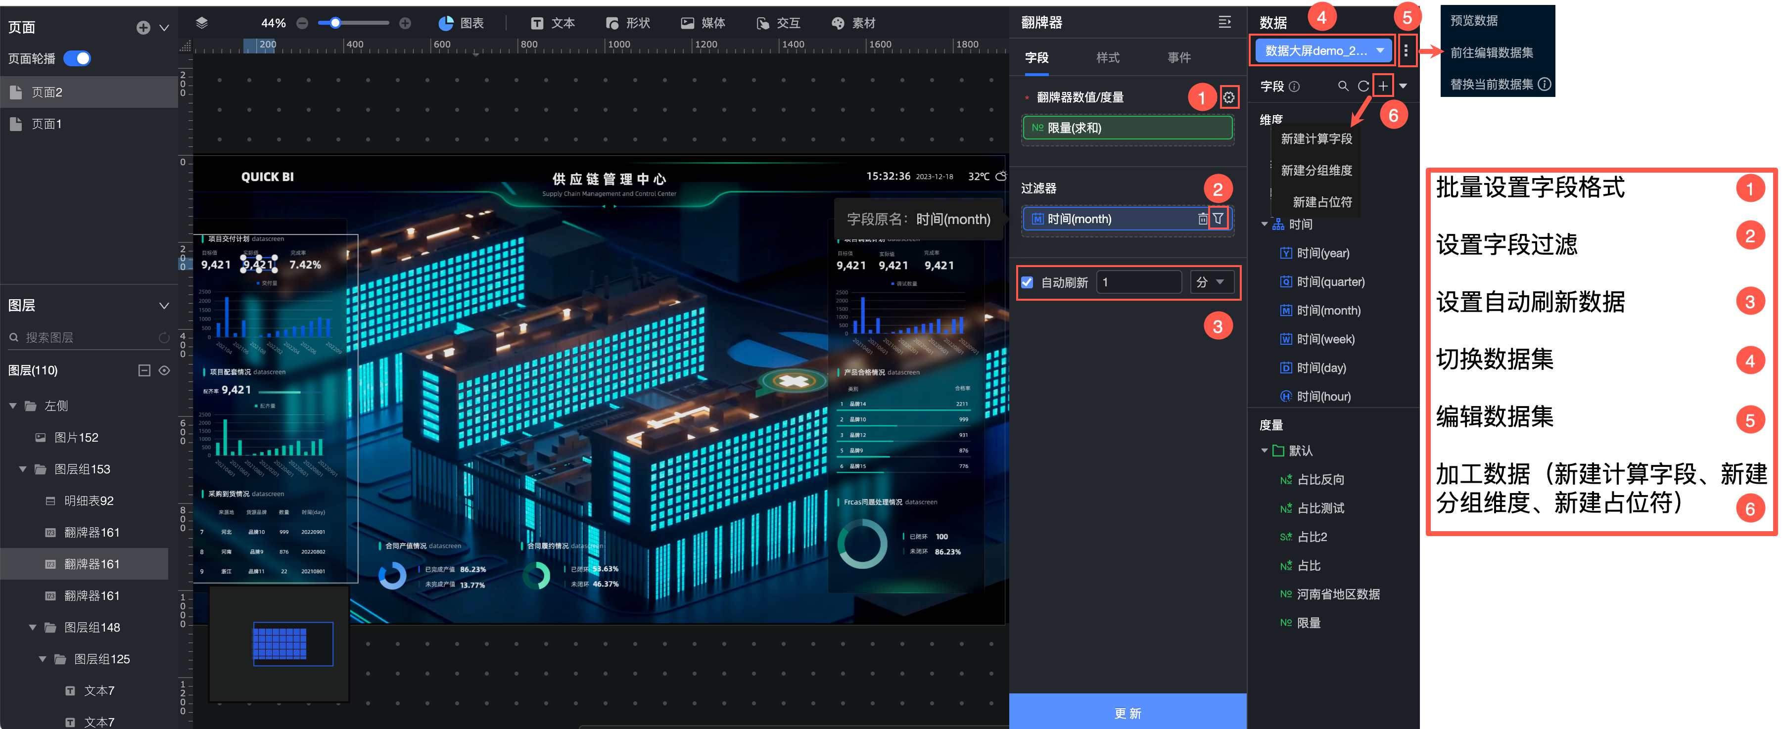1784x729 pixels.
Task: Collapse the 图层 layers panel chevron
Action: click(x=164, y=305)
